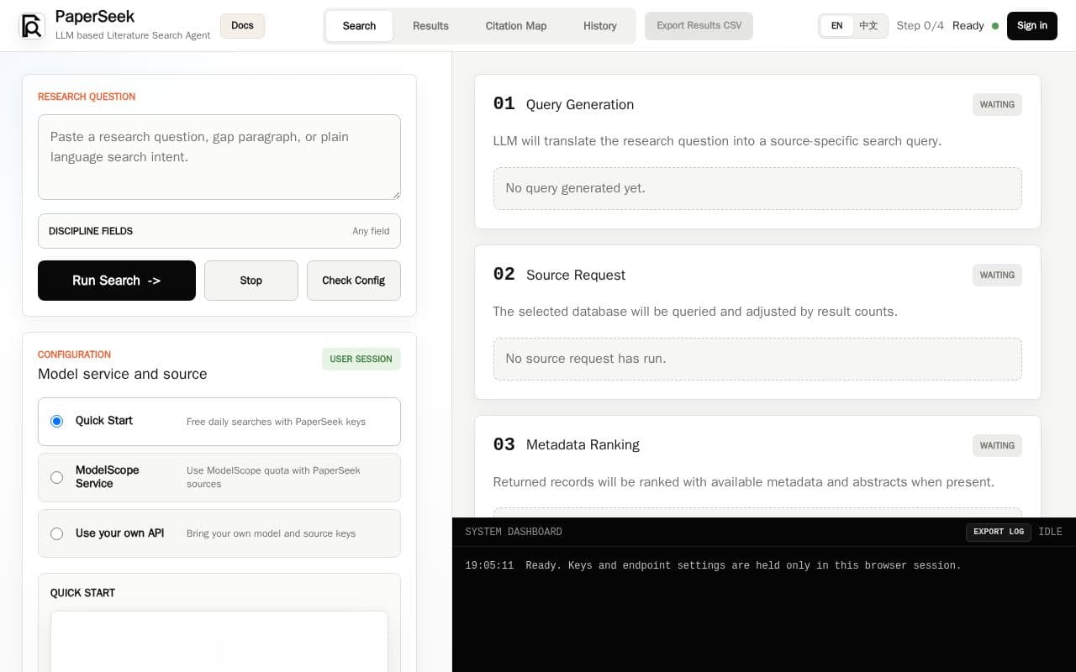This screenshot has height=672, width=1076.
Task: Click Run Search button
Action: coord(117,281)
